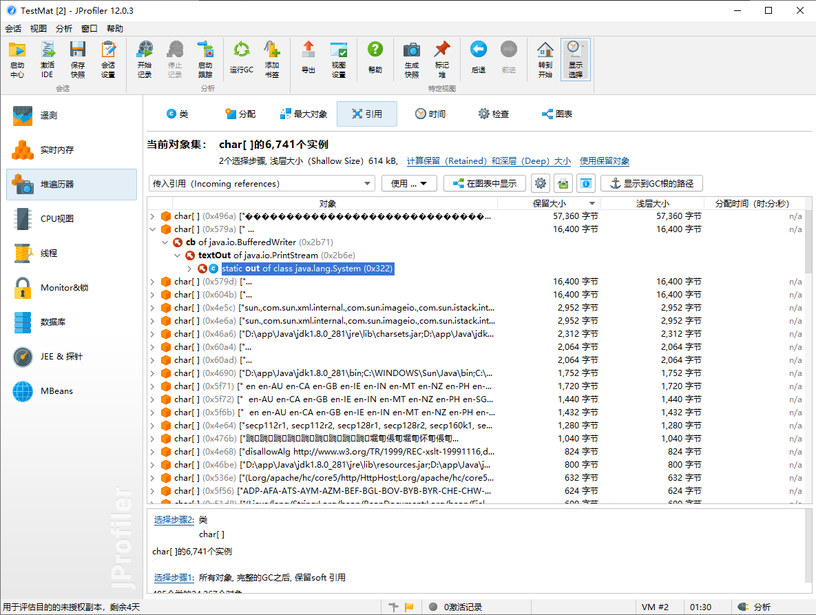Open the Incoming references dropdown
The width and height of the screenshot is (816, 615).
[262, 183]
